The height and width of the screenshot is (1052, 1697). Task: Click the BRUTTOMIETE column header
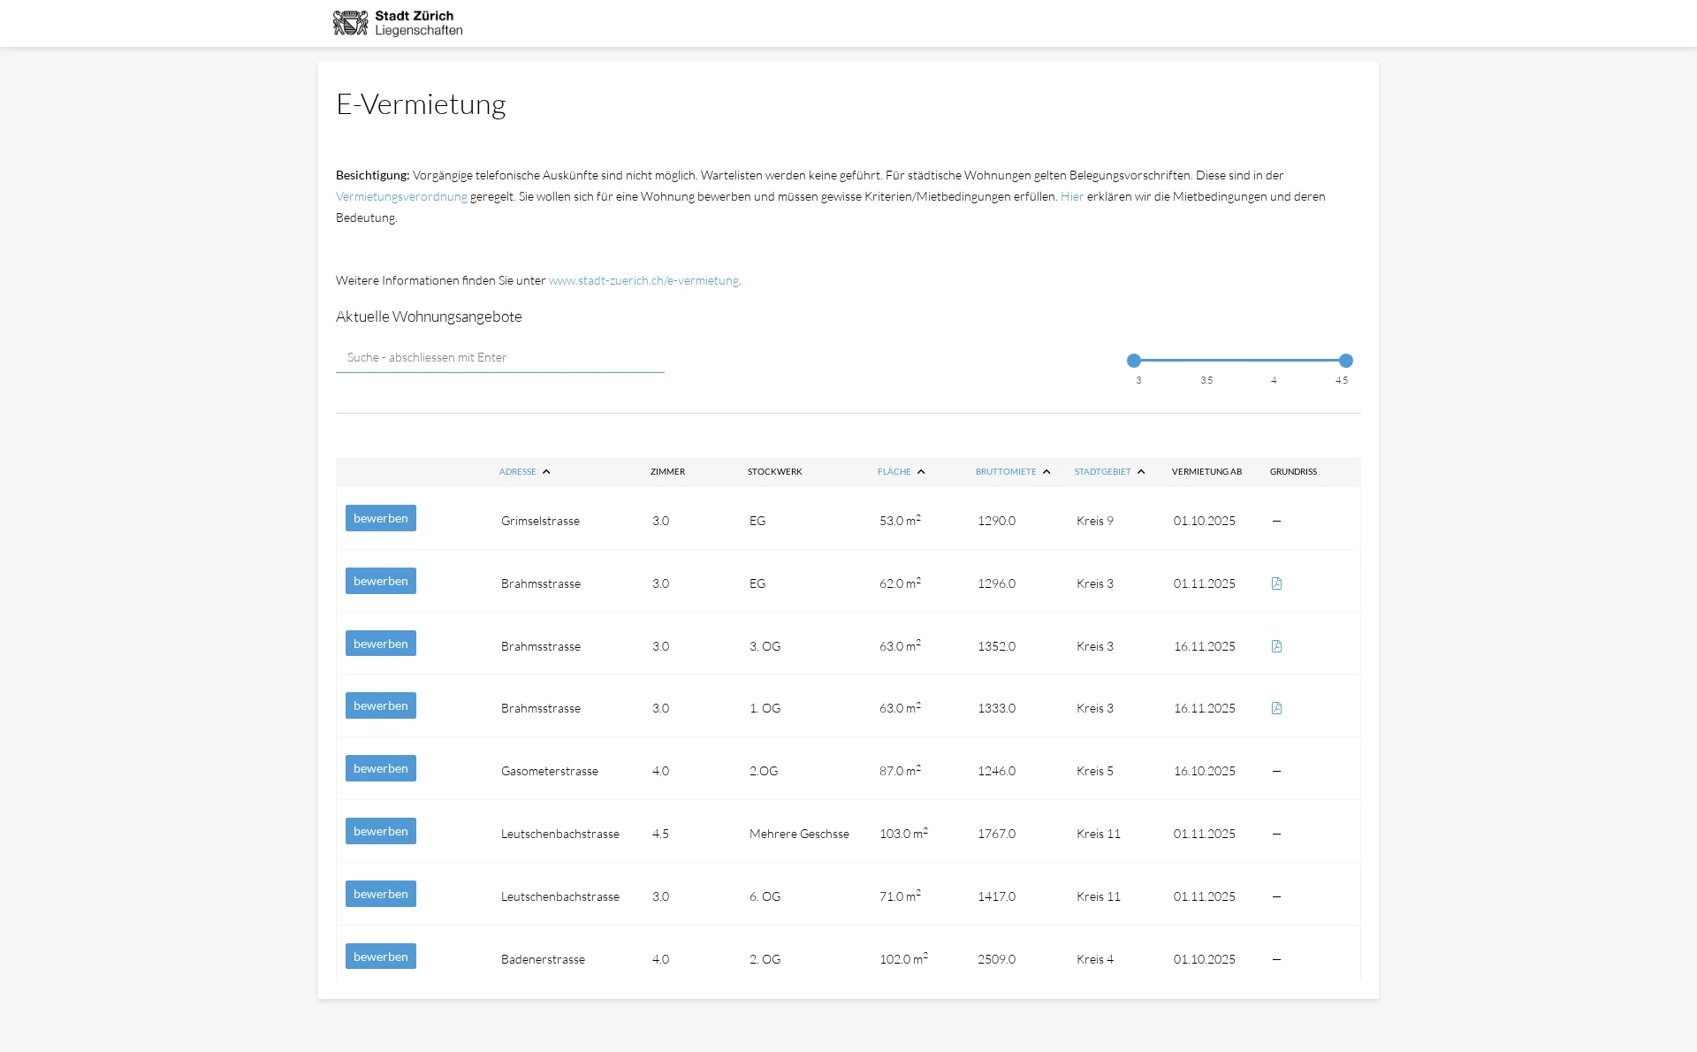[1005, 472]
